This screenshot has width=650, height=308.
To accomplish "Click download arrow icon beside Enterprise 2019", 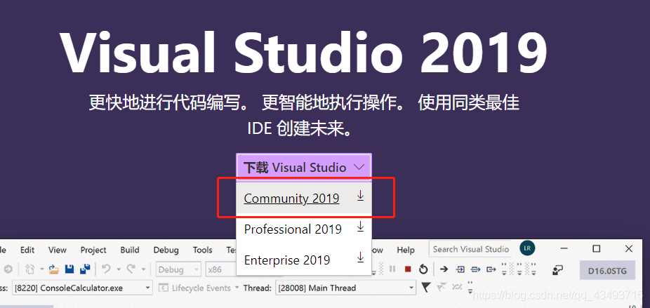I will 360,257.
